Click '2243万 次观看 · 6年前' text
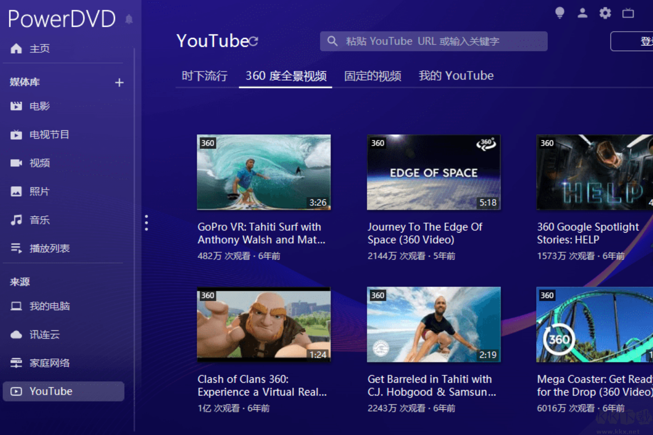 click(411, 408)
